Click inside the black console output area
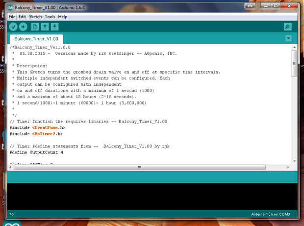This screenshot has width=304, height=226. 152,197
